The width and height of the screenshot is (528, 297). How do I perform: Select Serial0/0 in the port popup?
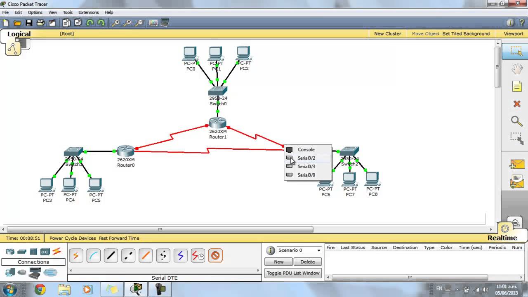click(x=307, y=175)
